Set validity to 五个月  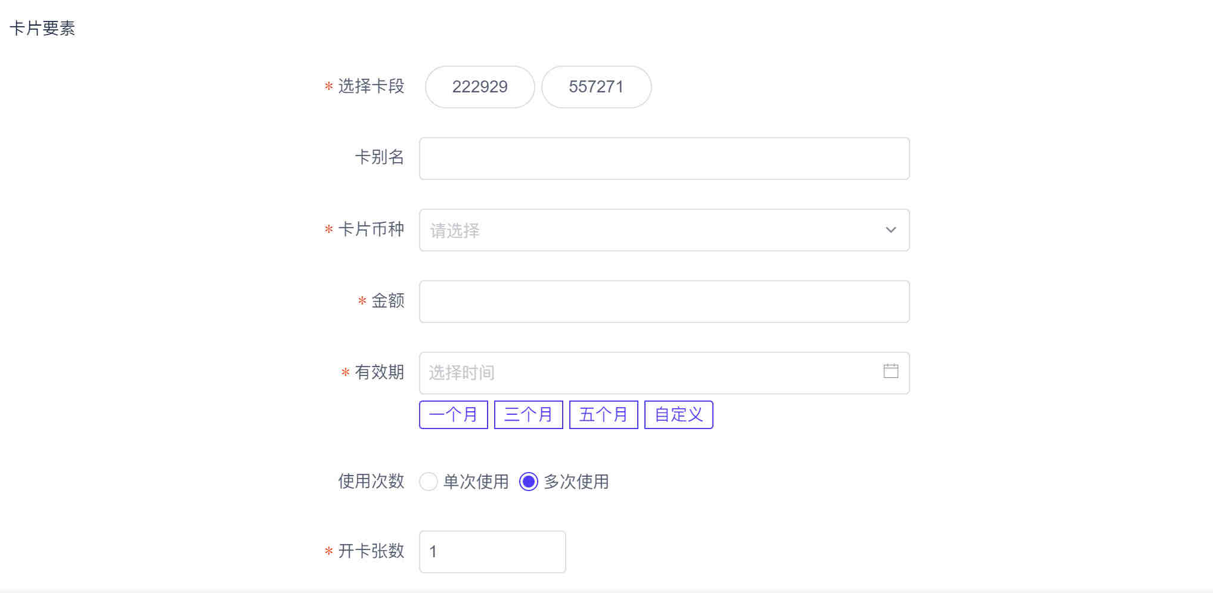pos(604,415)
